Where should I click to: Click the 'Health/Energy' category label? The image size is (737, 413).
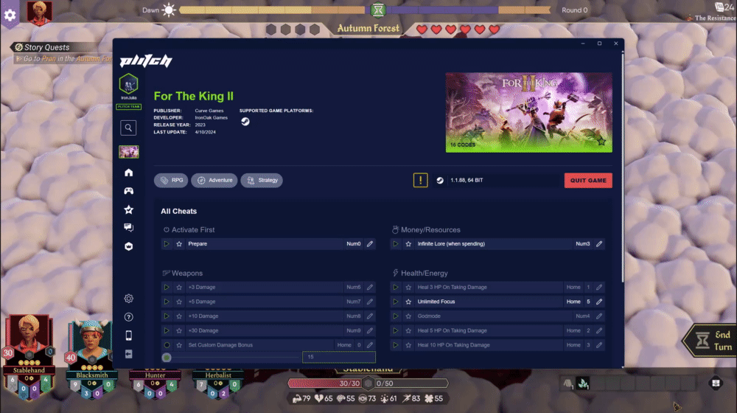tap(424, 274)
